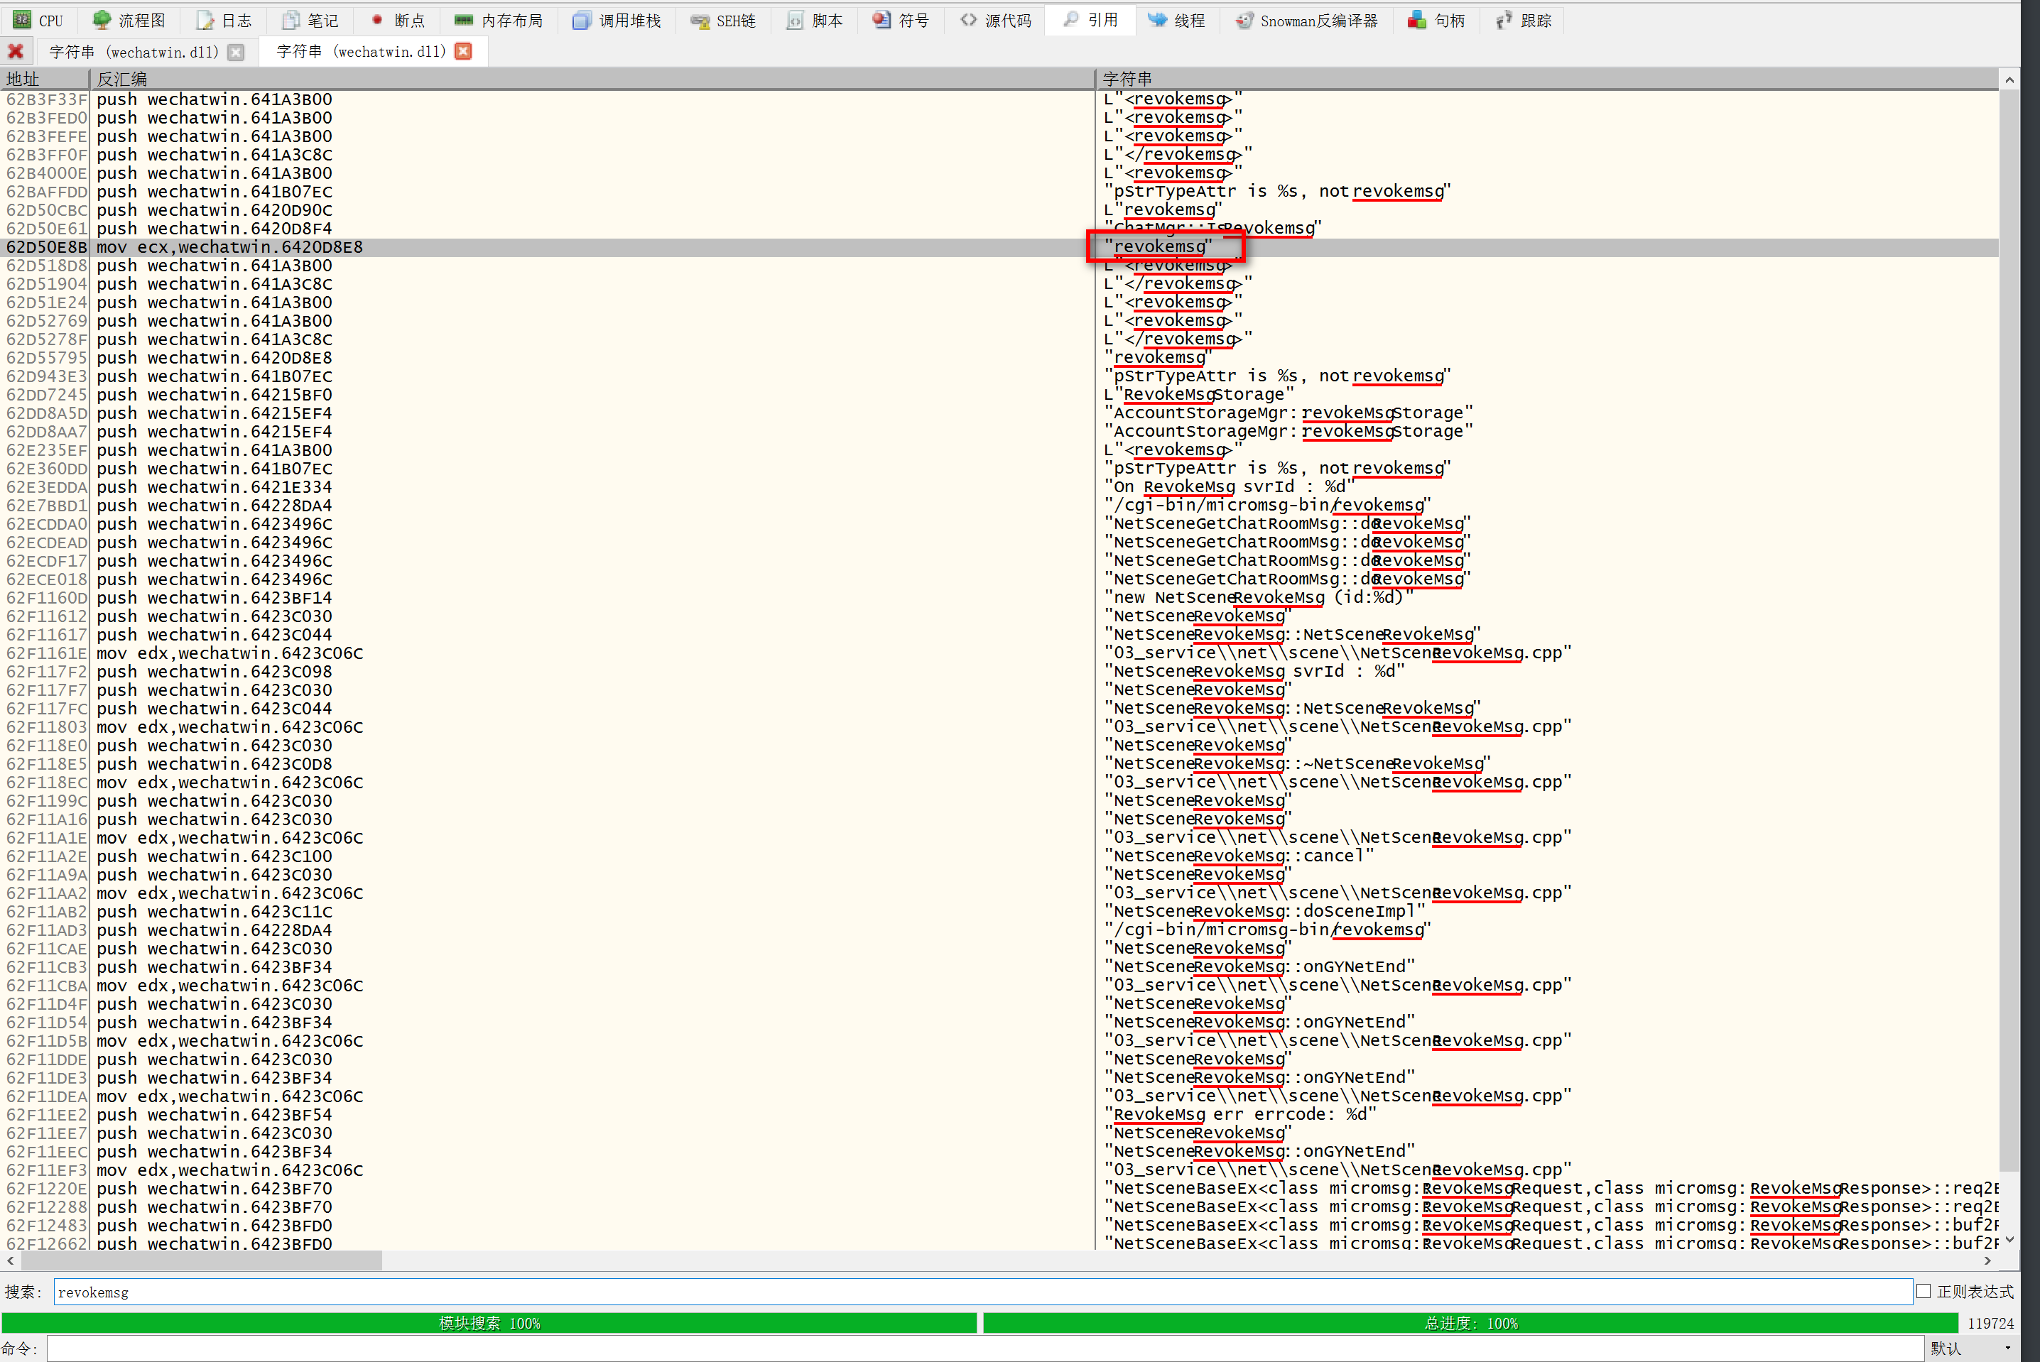2040x1362 pixels.
Task: Click the vertical scrollbar up arrow
Action: pyautogui.click(x=2009, y=80)
